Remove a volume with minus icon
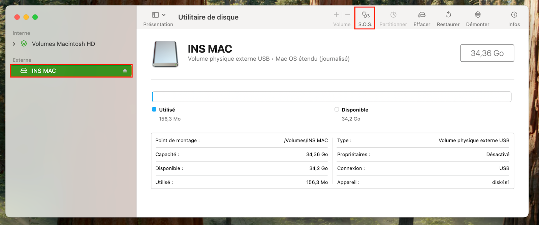 click(348, 14)
